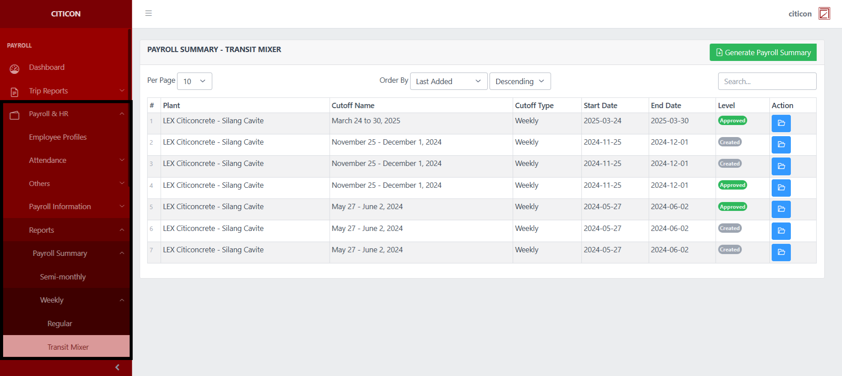842x376 pixels.
Task: Open Employee Profiles from the sidebar
Action: (x=58, y=137)
